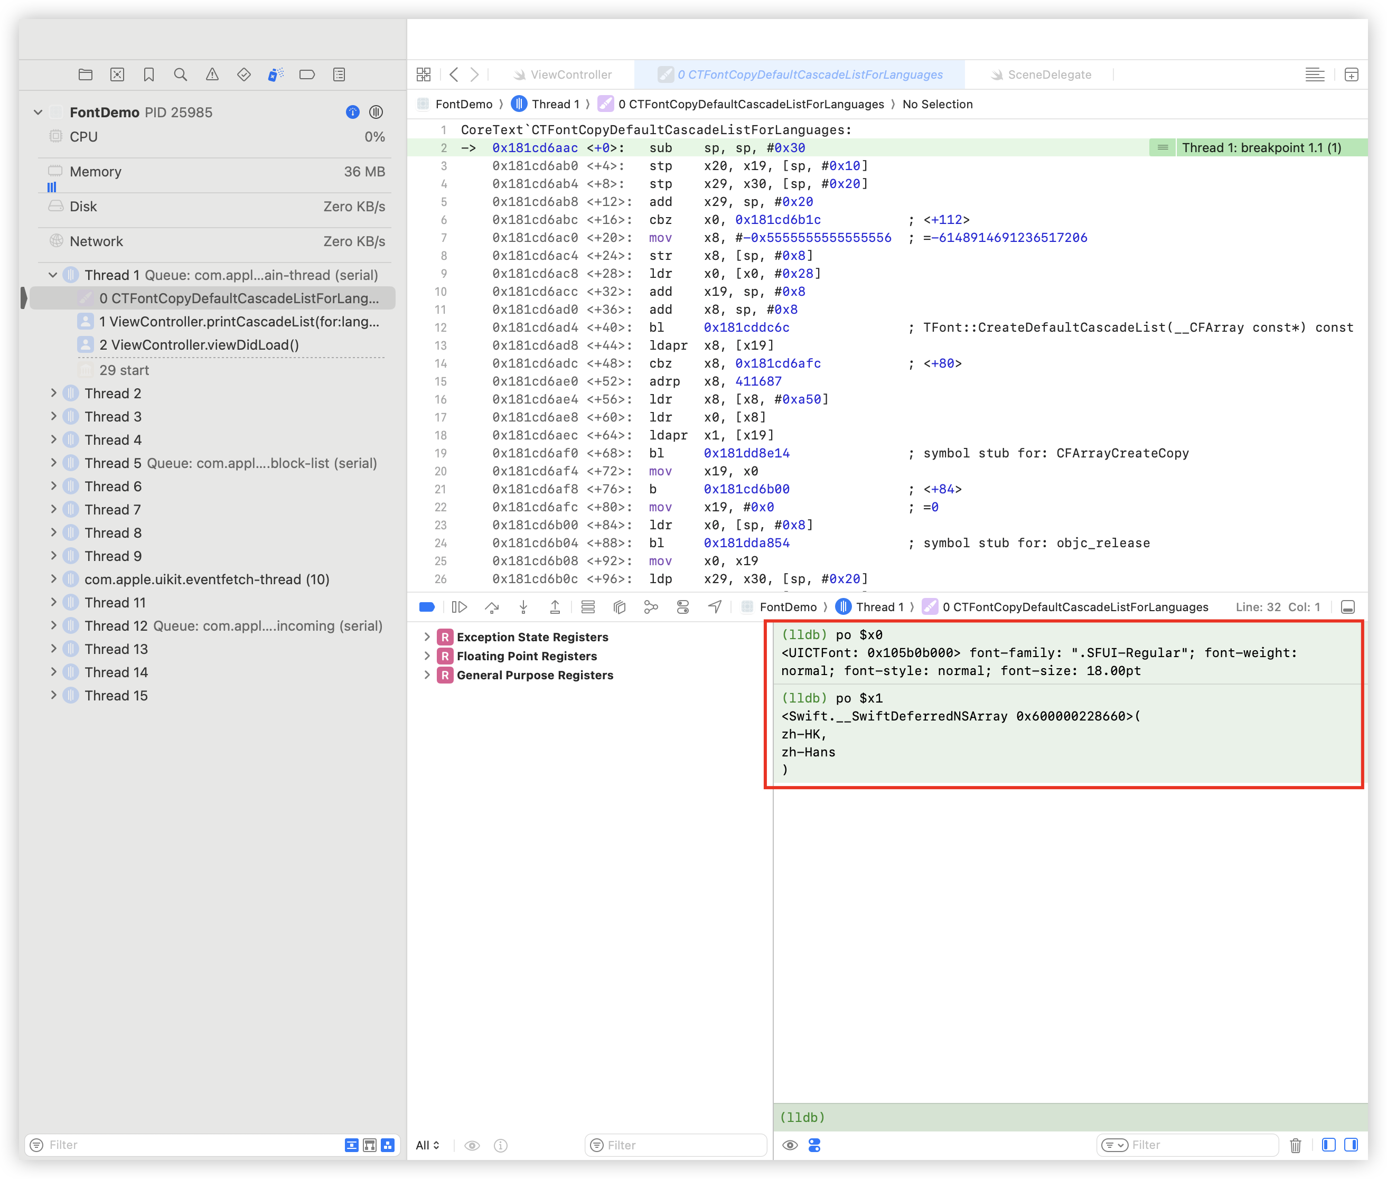Screen dimensions: 1387x1179
Task: Open the find navigator magnifier icon
Action: tap(181, 75)
